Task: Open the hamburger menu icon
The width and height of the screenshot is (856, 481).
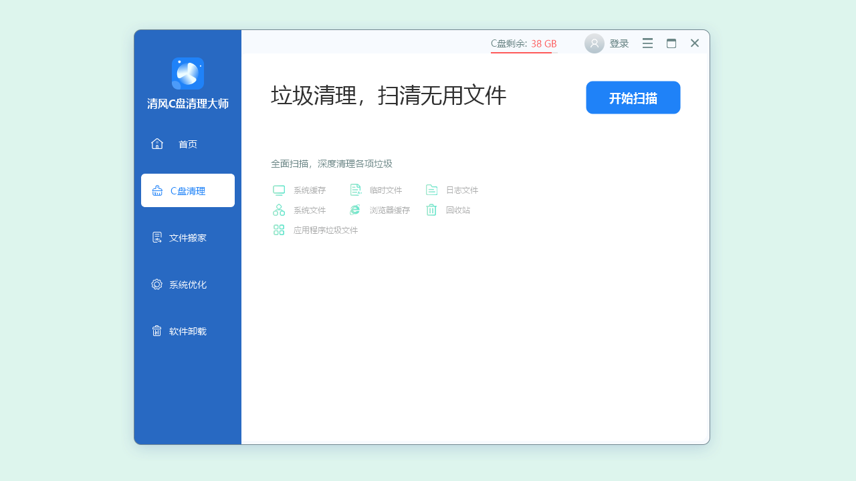Action: pyautogui.click(x=647, y=43)
